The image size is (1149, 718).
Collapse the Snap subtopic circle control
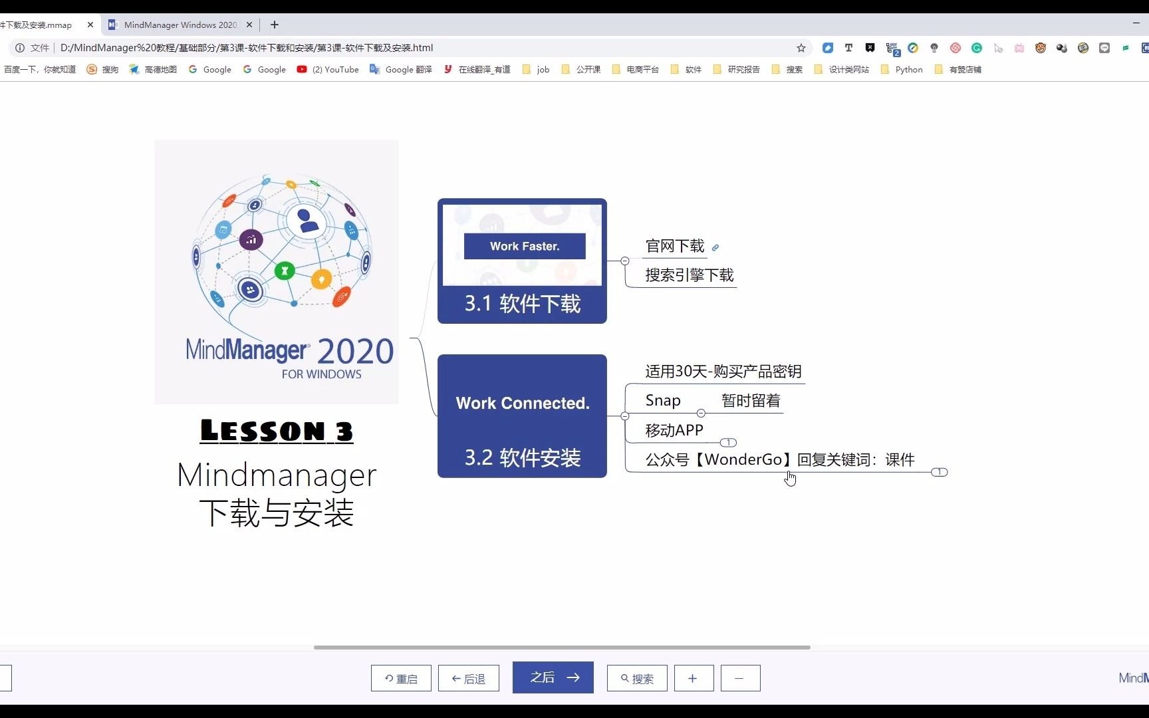[x=701, y=413]
